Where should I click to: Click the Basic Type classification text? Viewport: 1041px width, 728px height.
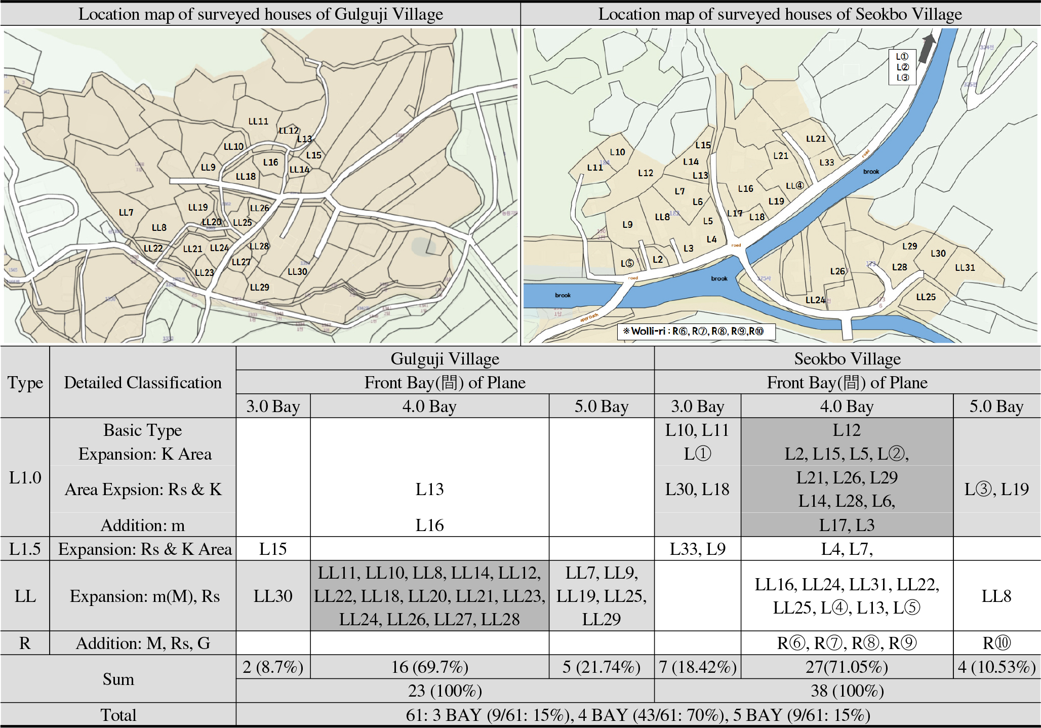tap(143, 430)
